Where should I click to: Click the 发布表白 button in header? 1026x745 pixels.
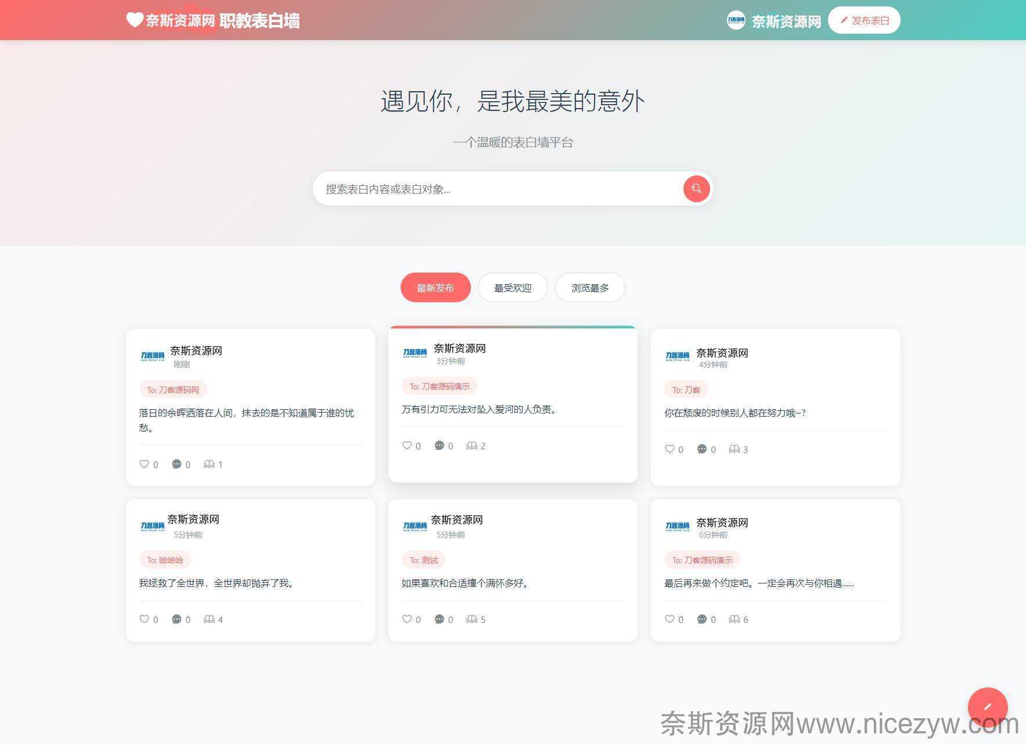pyautogui.click(x=864, y=20)
